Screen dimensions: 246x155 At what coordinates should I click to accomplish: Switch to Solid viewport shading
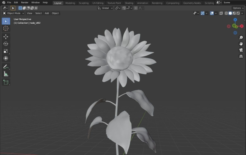[x=230, y=13]
